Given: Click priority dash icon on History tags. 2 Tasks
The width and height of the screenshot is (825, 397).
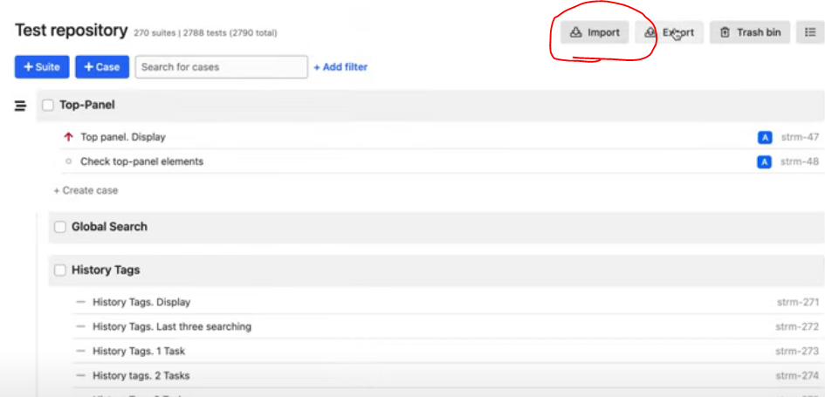Looking at the screenshot, I should coord(80,375).
